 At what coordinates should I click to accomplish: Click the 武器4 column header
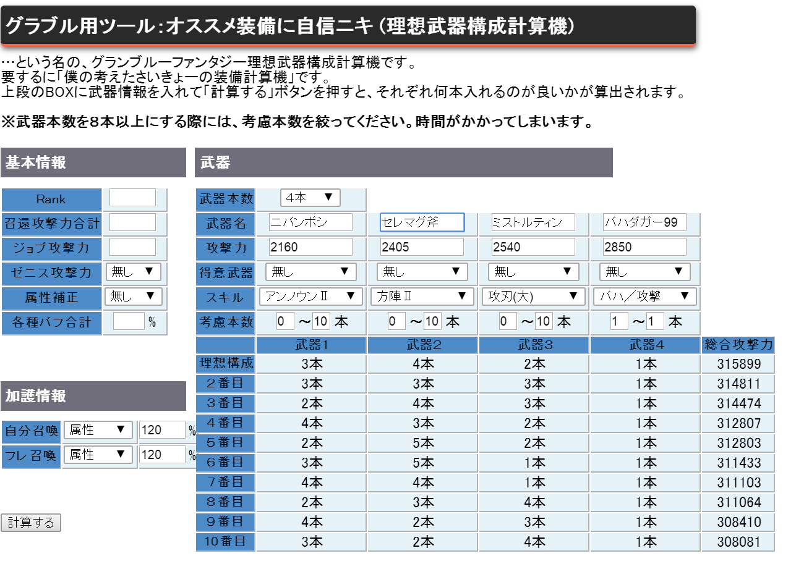646,345
